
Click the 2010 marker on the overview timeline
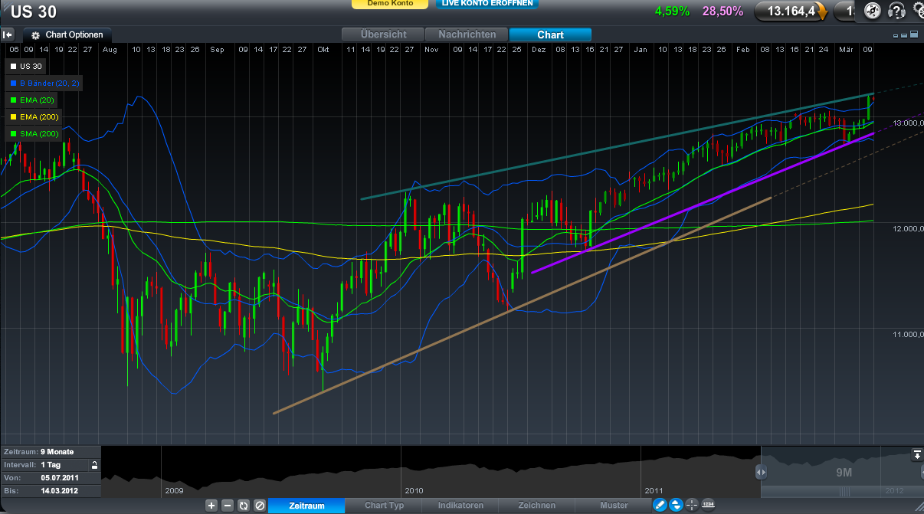pos(414,490)
